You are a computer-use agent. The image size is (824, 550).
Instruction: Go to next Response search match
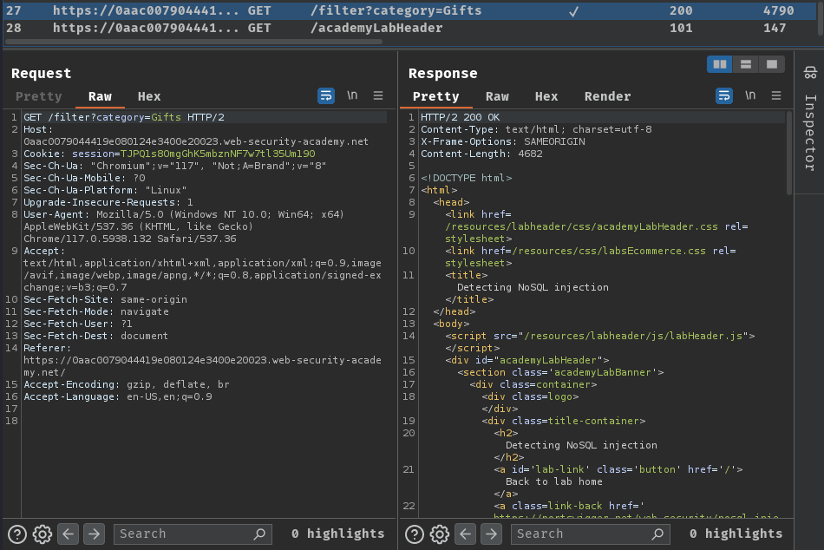pyautogui.click(x=491, y=534)
